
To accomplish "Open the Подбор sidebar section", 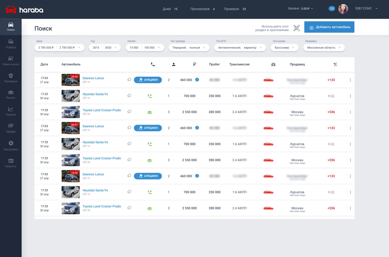I will click(x=11, y=44).
